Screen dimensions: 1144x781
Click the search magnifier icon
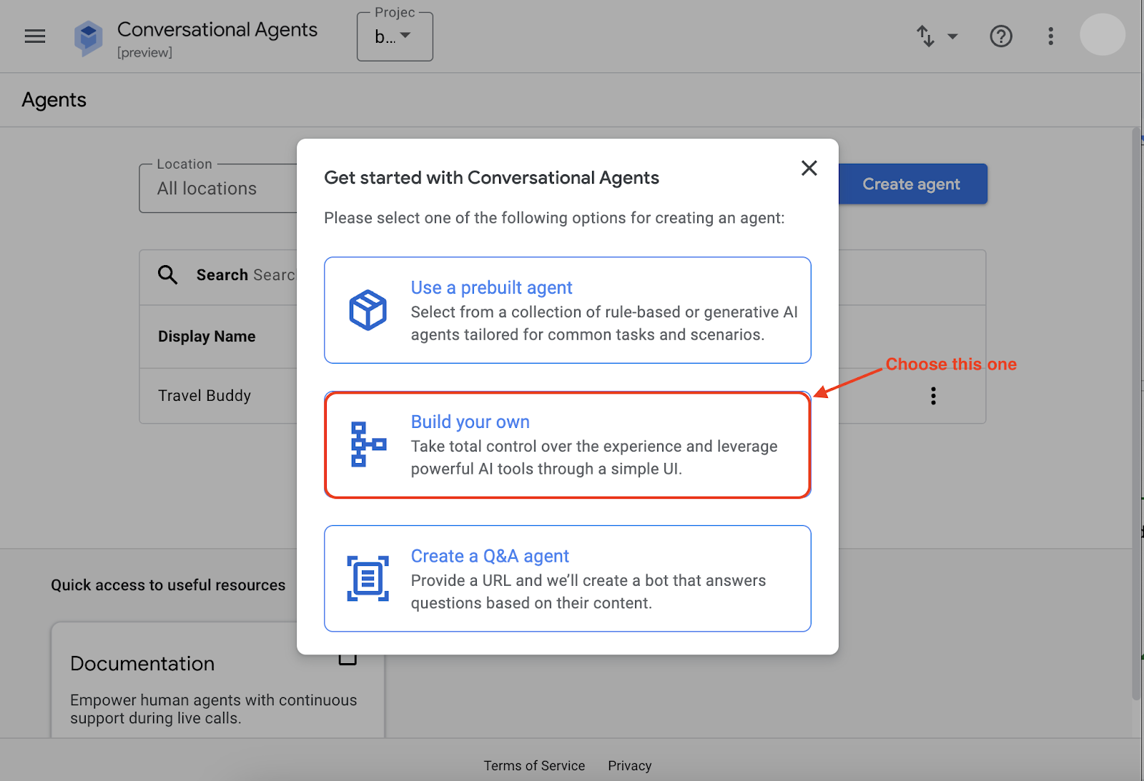pos(167,274)
